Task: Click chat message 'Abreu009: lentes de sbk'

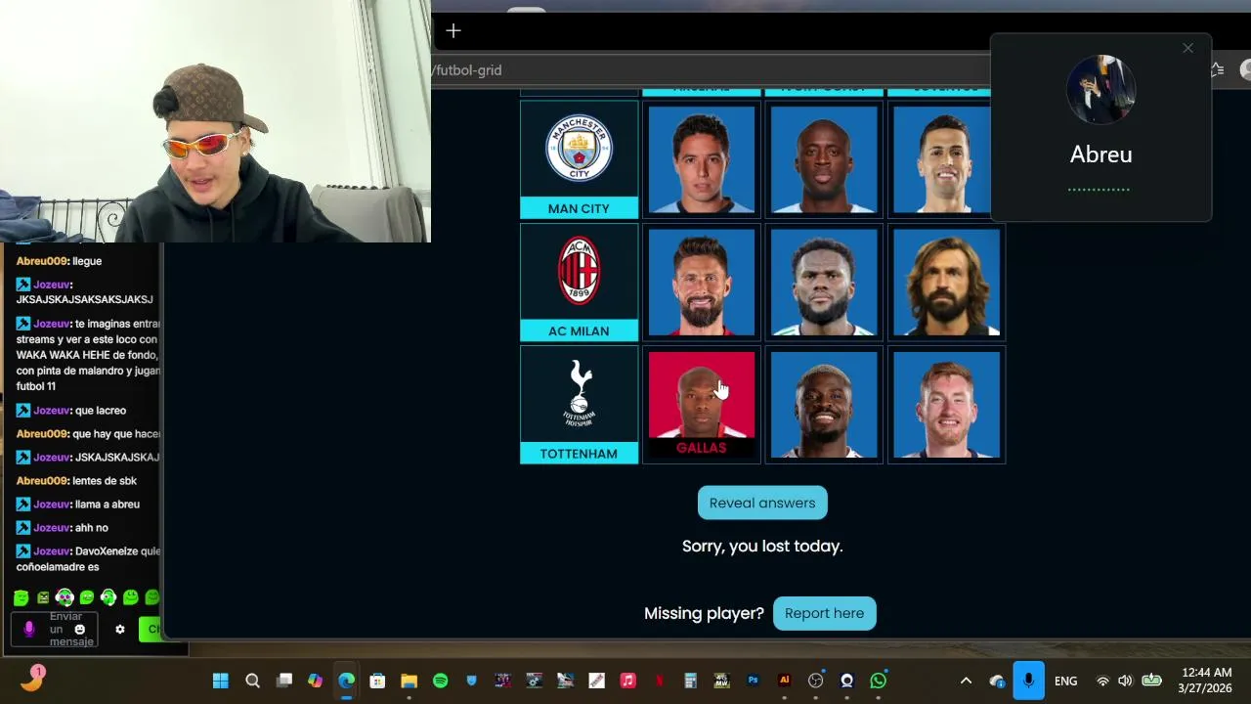Action: [x=76, y=480]
